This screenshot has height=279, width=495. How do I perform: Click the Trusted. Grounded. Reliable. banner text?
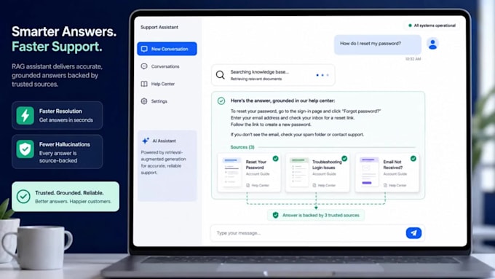point(69,193)
